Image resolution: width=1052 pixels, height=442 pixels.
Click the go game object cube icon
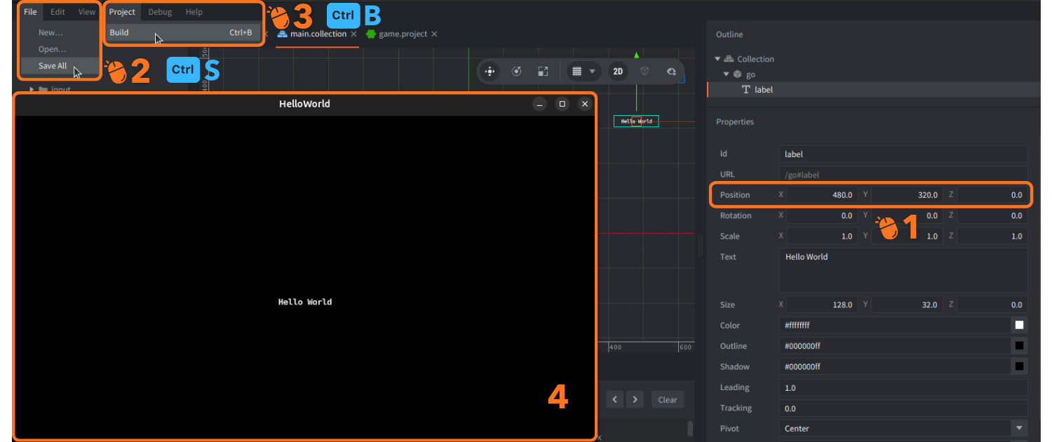737,74
